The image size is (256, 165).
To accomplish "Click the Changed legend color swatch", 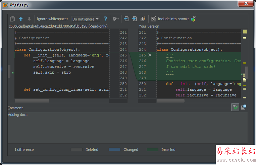I will point(114,150).
